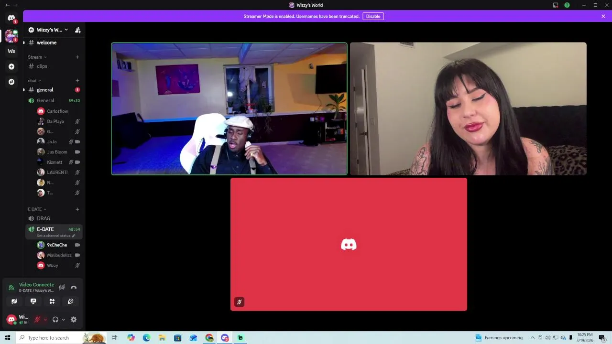Create channel in E DATE category
Image resolution: width=612 pixels, height=344 pixels.
[77, 209]
